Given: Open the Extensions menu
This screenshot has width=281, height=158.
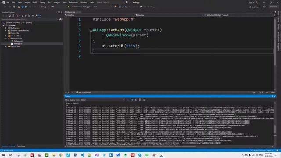Looking at the screenshot, I should point(73,2).
